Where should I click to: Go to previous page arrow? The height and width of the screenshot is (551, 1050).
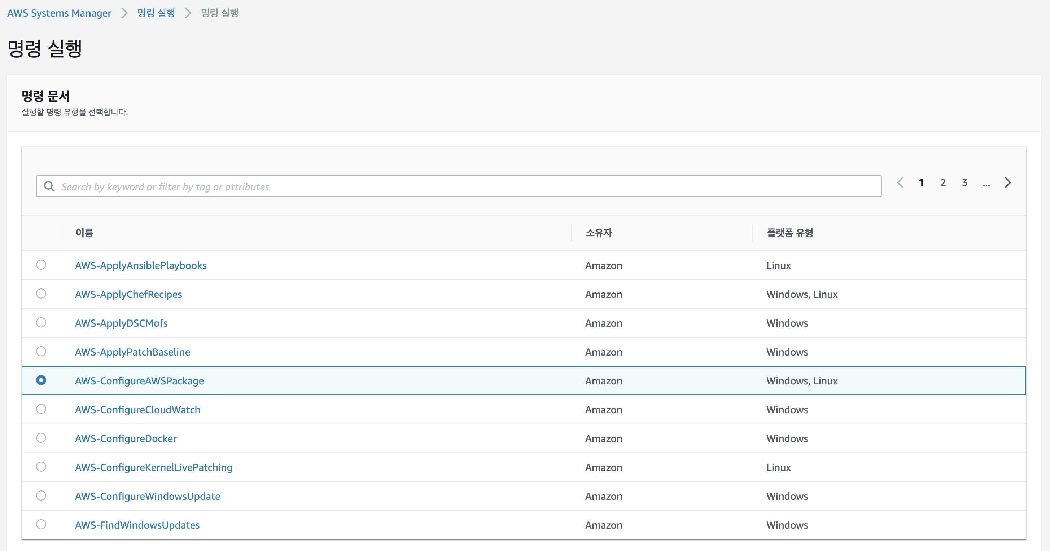(900, 182)
